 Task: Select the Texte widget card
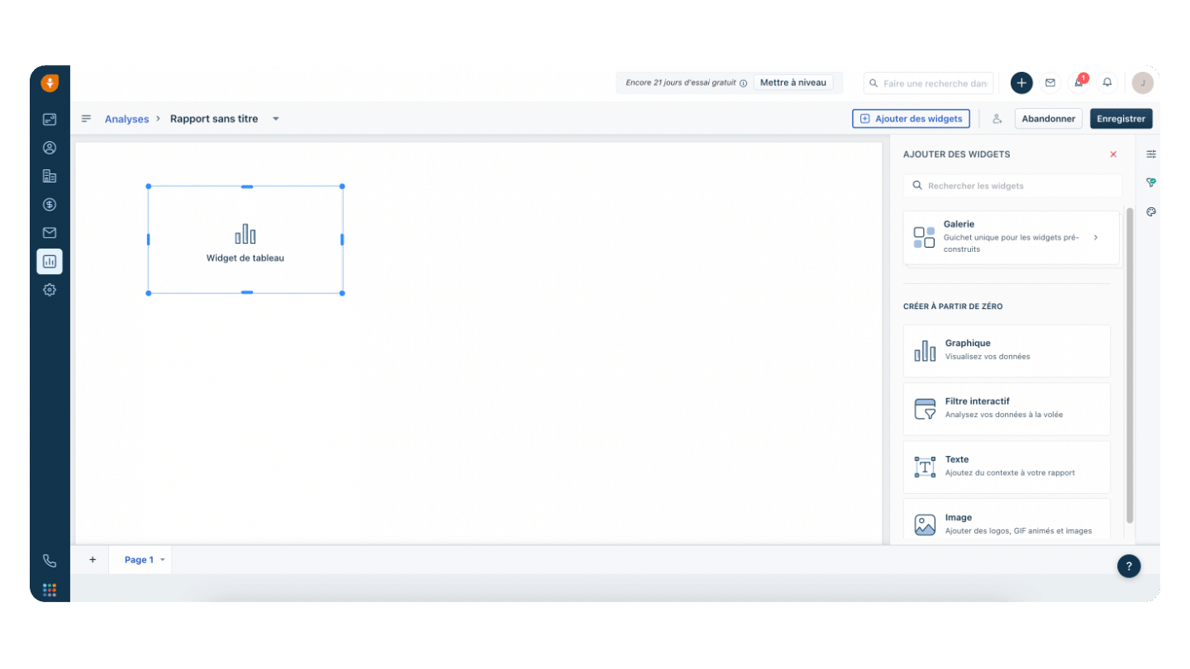[x=1007, y=467]
